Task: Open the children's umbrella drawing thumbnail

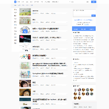Action: (25, 12)
